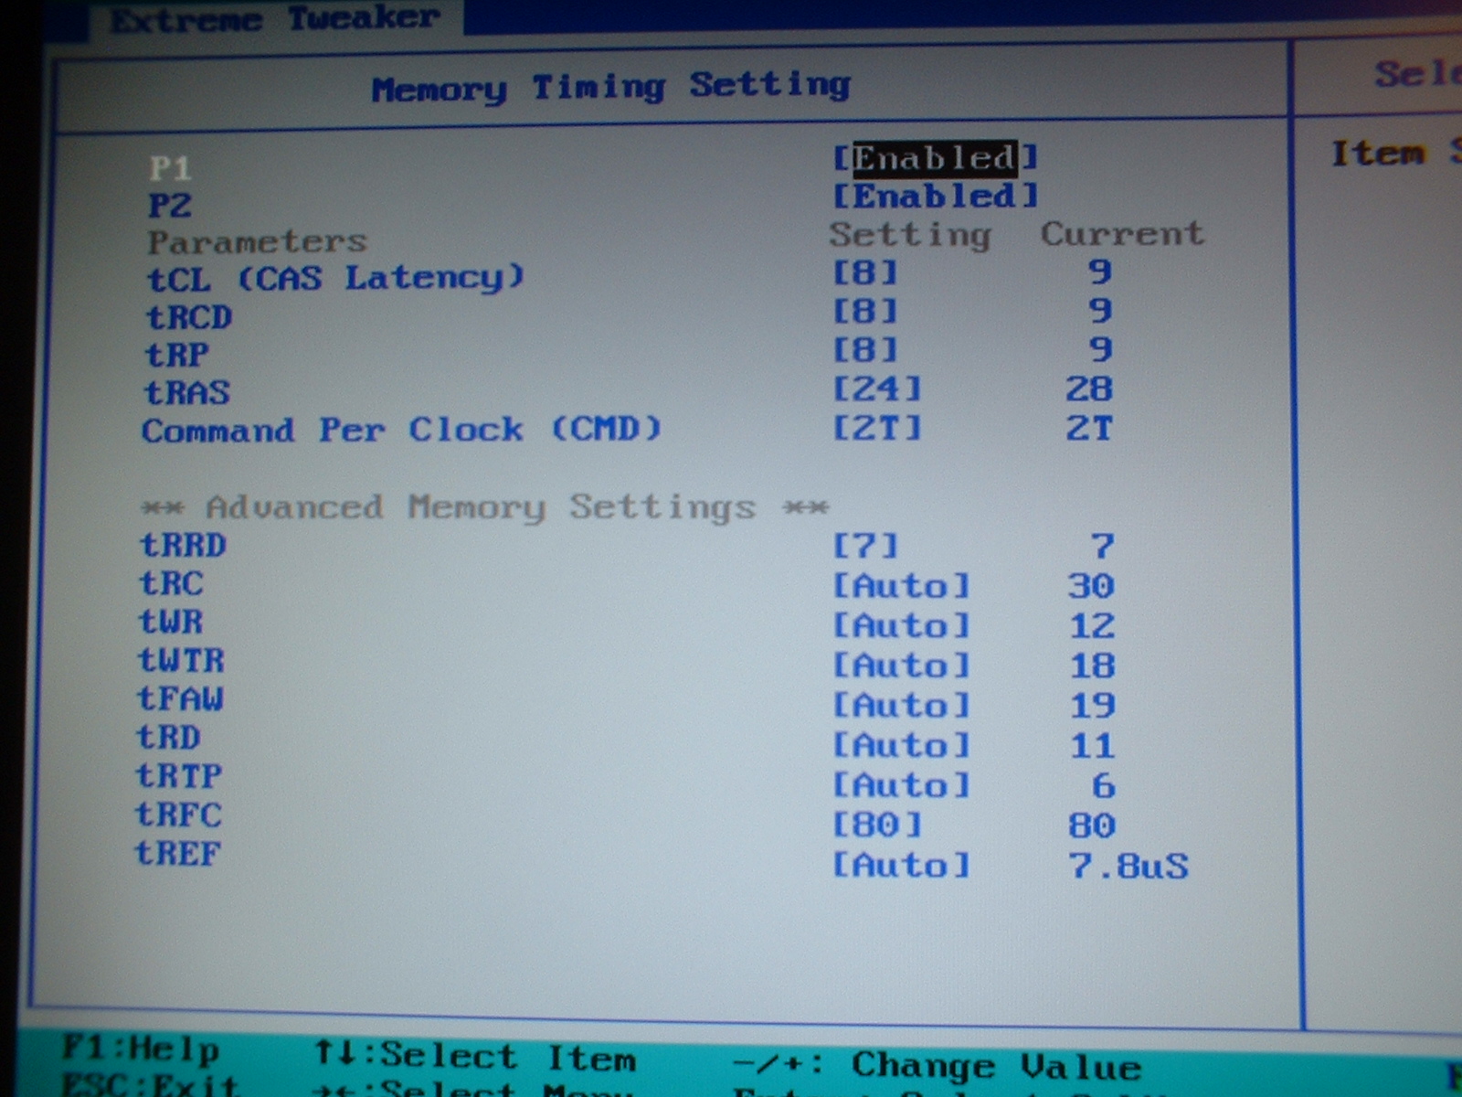The height and width of the screenshot is (1097, 1462).
Task: Open the tFAW [Auto] setting
Action: (900, 706)
